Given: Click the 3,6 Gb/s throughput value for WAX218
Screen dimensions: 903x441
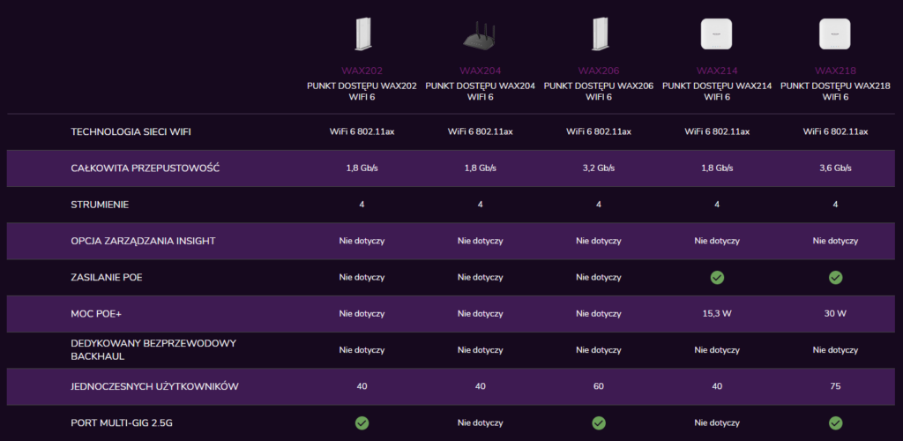Looking at the screenshot, I should [x=835, y=168].
